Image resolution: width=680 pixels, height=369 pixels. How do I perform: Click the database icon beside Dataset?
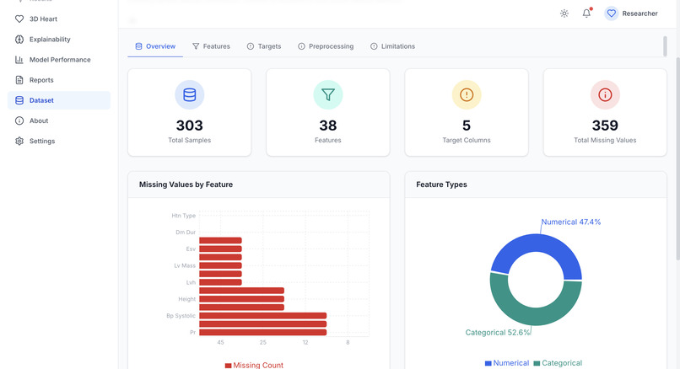pos(19,100)
